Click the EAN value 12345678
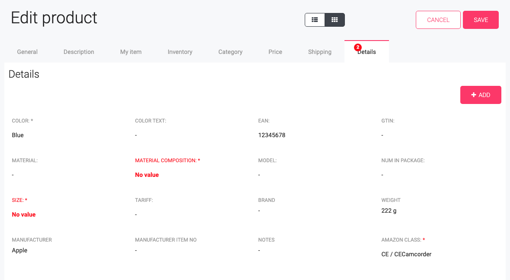The image size is (510, 280). pyautogui.click(x=271, y=135)
